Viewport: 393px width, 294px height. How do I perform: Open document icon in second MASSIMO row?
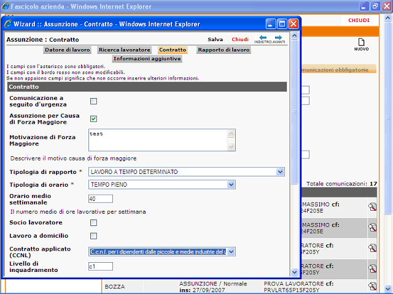[x=373, y=227]
